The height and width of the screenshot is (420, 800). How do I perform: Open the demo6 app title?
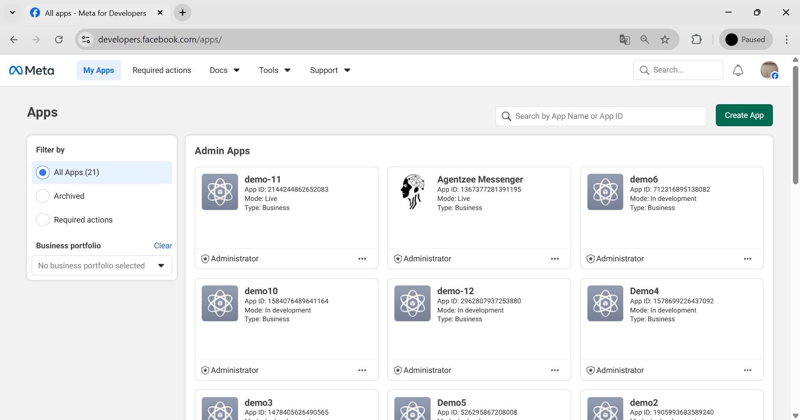[x=644, y=180]
